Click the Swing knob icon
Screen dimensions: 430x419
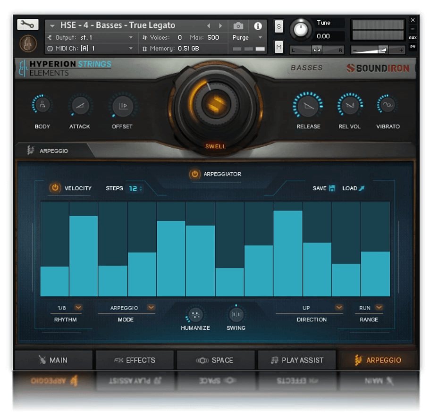point(236,315)
